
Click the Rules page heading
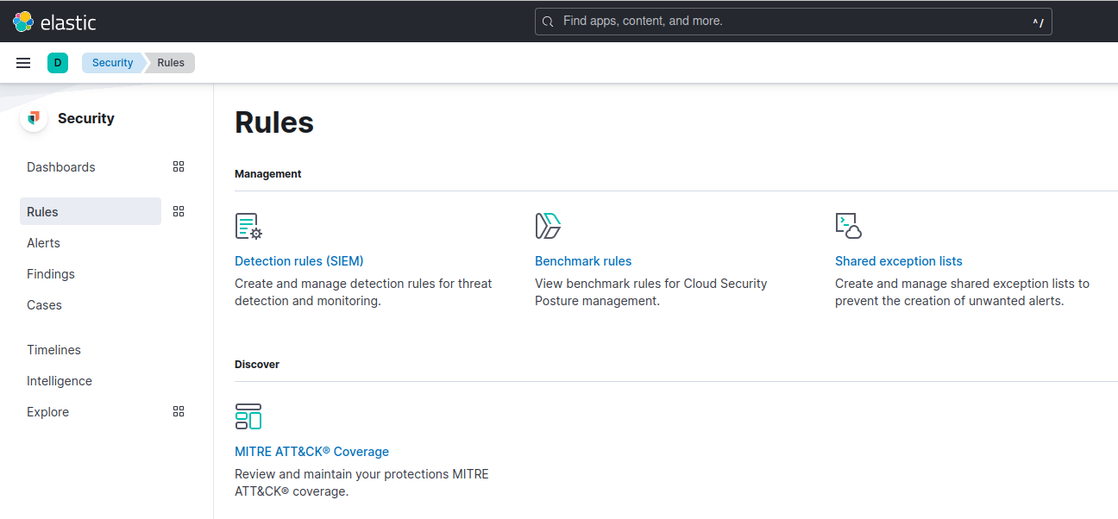[x=274, y=122]
